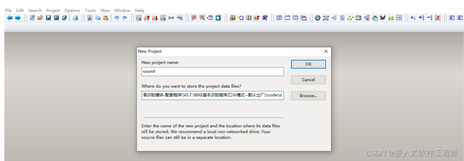This screenshot has height=161, width=464.
Task: Click the +/- toolbar icon
Action: (x=413, y=18)
